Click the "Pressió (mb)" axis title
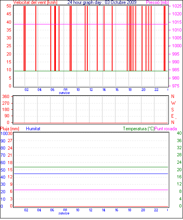Image resolution: width=183 pixels, height=220 pixels. click(x=157, y=2)
